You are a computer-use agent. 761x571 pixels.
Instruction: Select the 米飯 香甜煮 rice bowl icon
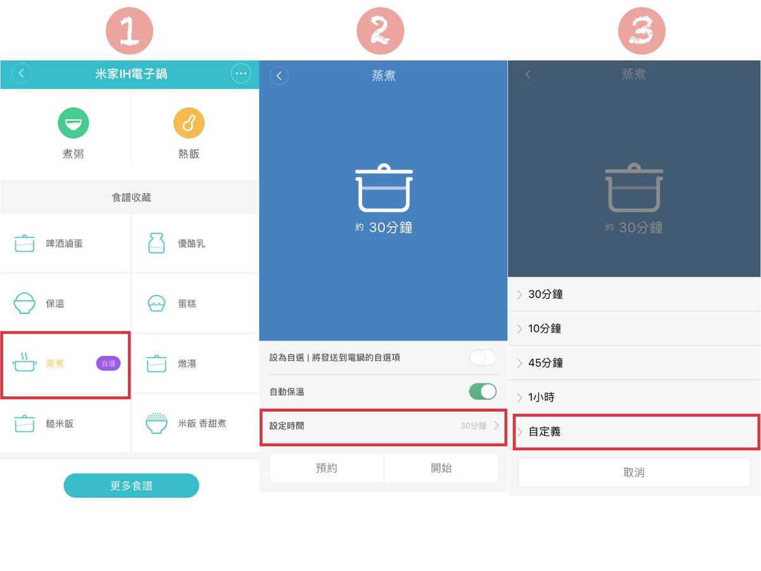(156, 423)
